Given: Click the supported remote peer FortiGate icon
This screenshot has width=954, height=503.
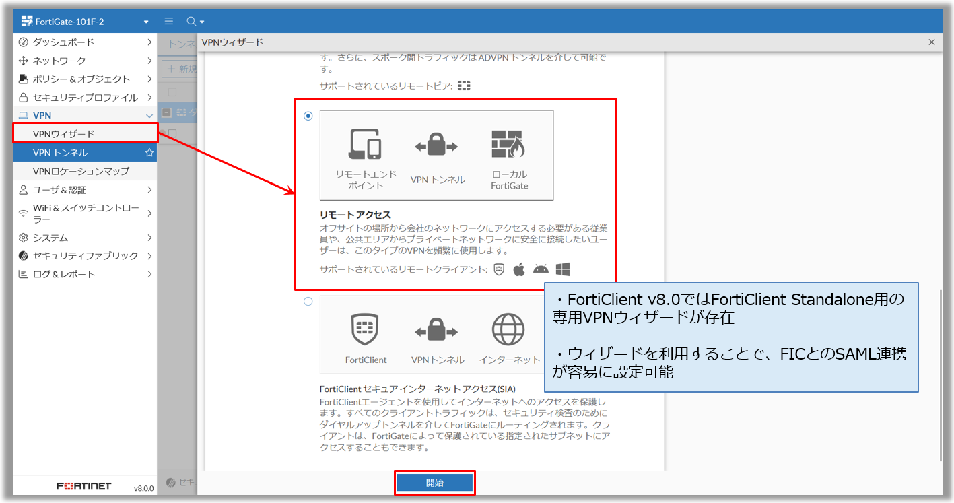Looking at the screenshot, I should click(x=464, y=86).
